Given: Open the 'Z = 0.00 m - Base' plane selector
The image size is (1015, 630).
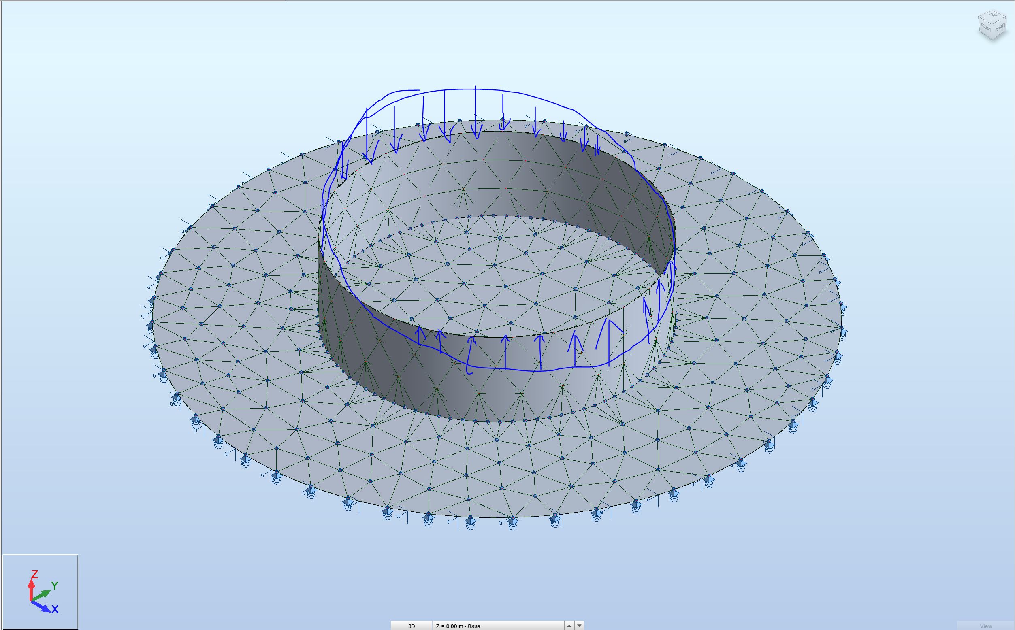Looking at the screenshot, I should [458, 626].
